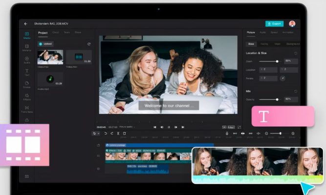Screen dimensions: 326x195
Task: Click the microphone record icon above timeline
Action: point(227,133)
